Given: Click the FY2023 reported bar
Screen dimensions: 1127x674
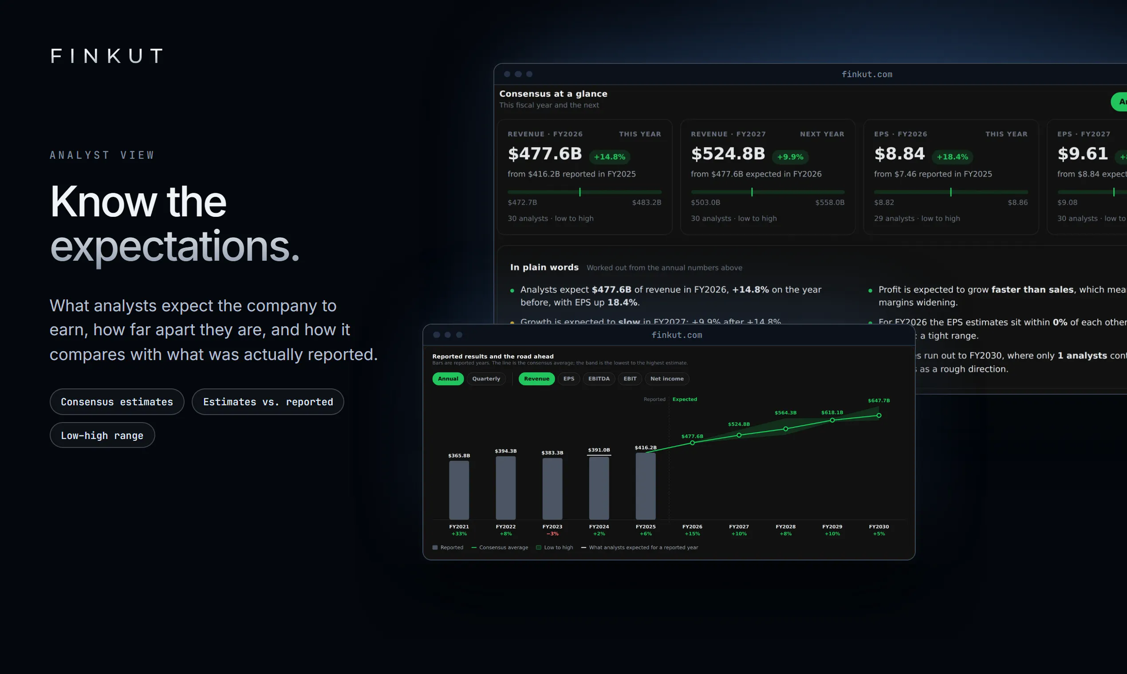Looking at the screenshot, I should pyautogui.click(x=552, y=489).
